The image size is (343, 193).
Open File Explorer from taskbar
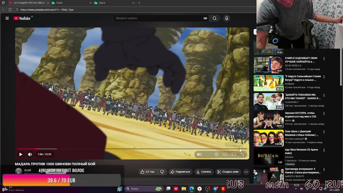(x=184, y=189)
